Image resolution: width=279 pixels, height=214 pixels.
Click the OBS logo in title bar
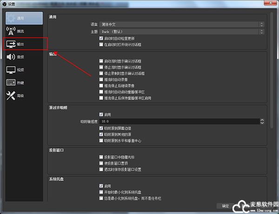click(x=5, y=4)
